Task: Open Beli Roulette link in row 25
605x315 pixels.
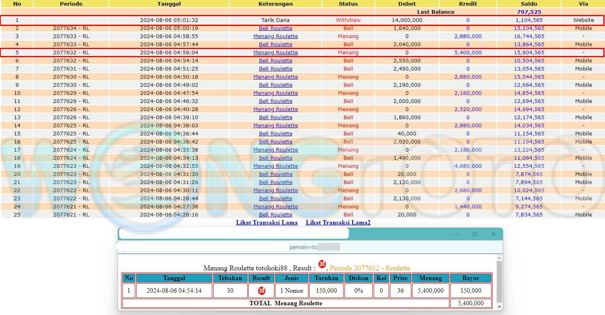Action: click(x=276, y=215)
